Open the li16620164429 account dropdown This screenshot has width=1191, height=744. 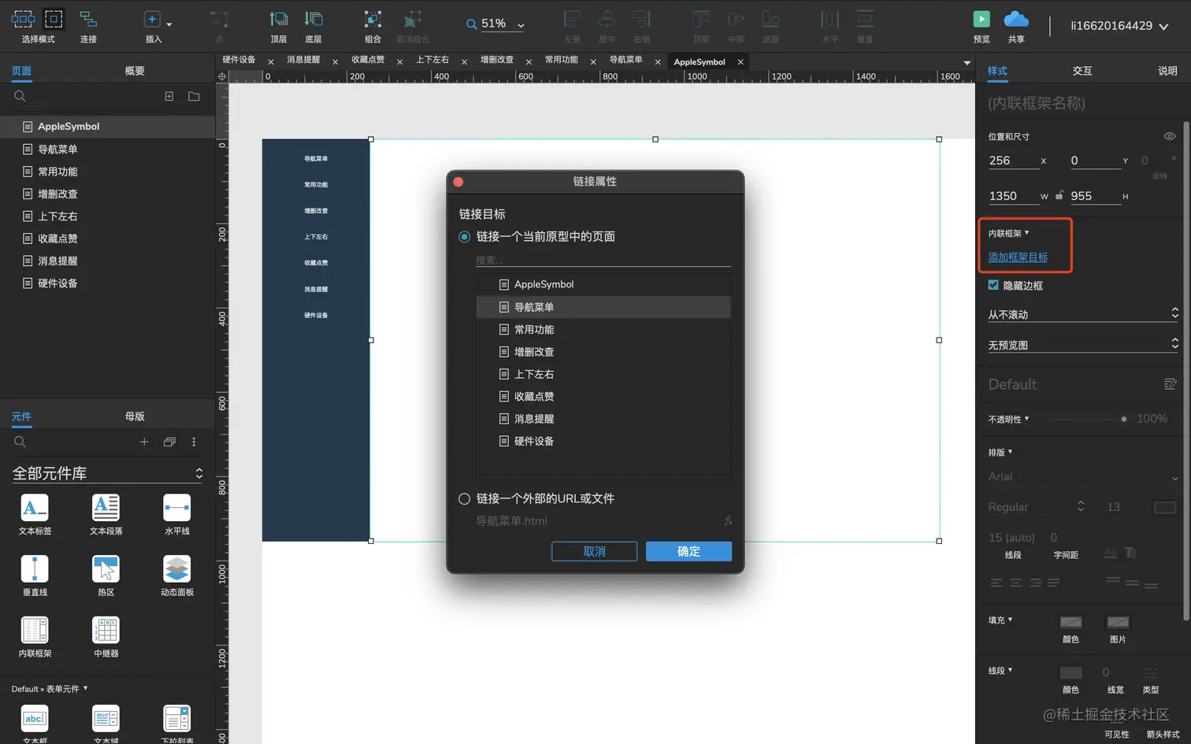(x=1119, y=26)
